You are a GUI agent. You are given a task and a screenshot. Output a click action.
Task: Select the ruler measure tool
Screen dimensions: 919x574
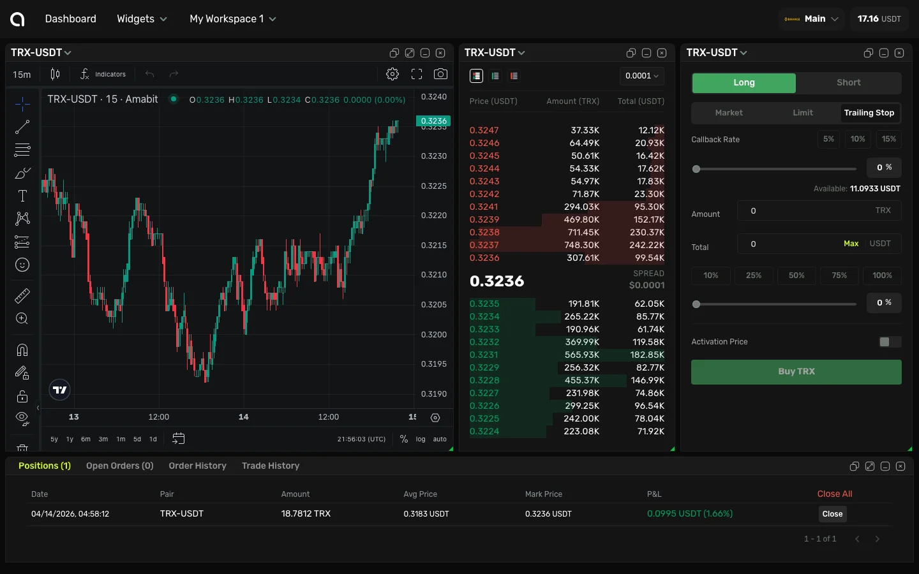[x=22, y=295]
